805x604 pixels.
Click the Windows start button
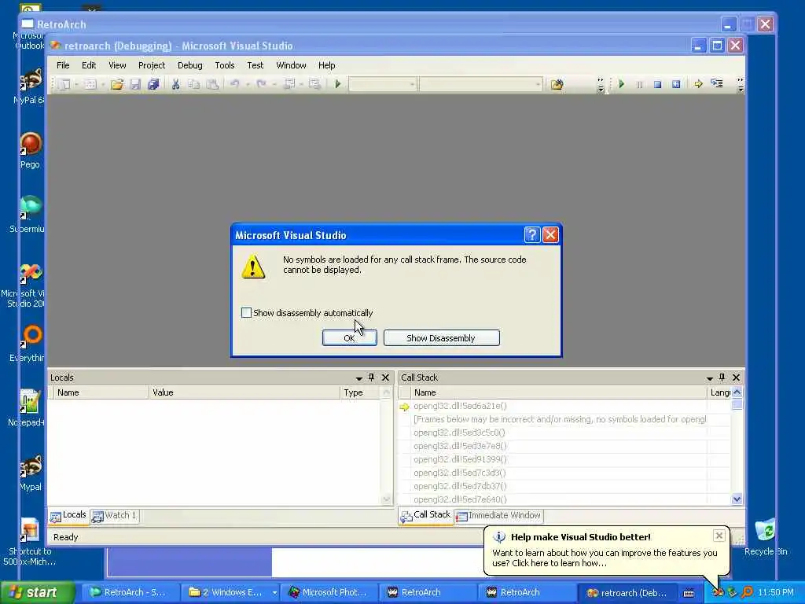(37, 592)
